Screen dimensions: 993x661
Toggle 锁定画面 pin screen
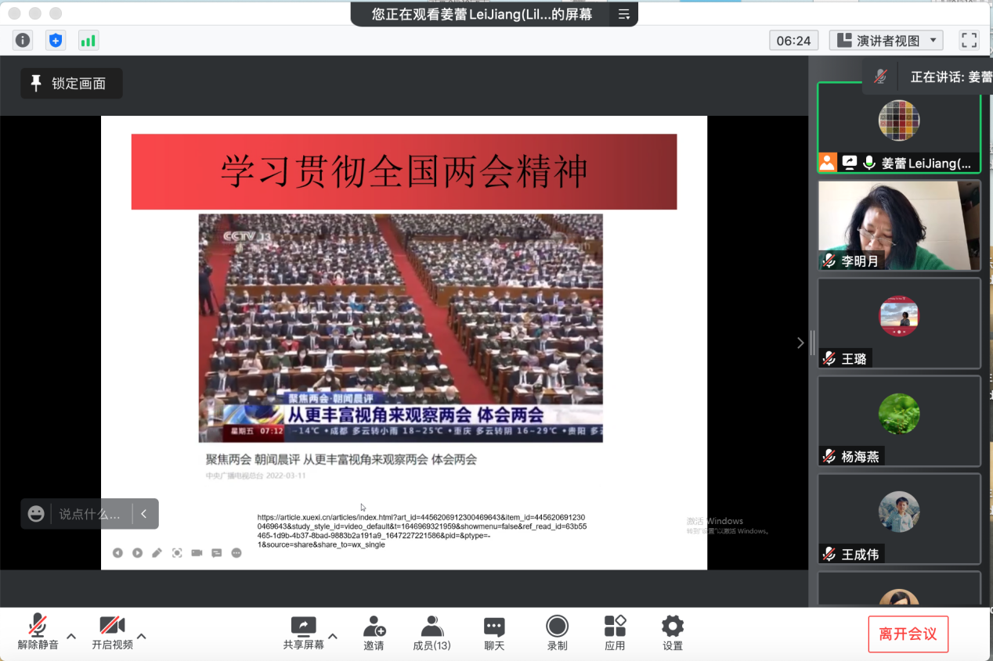click(x=71, y=84)
